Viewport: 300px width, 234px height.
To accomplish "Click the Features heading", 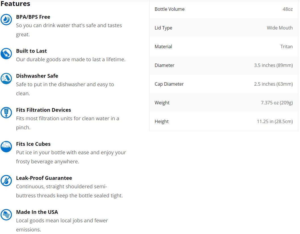I will click(15, 3).
